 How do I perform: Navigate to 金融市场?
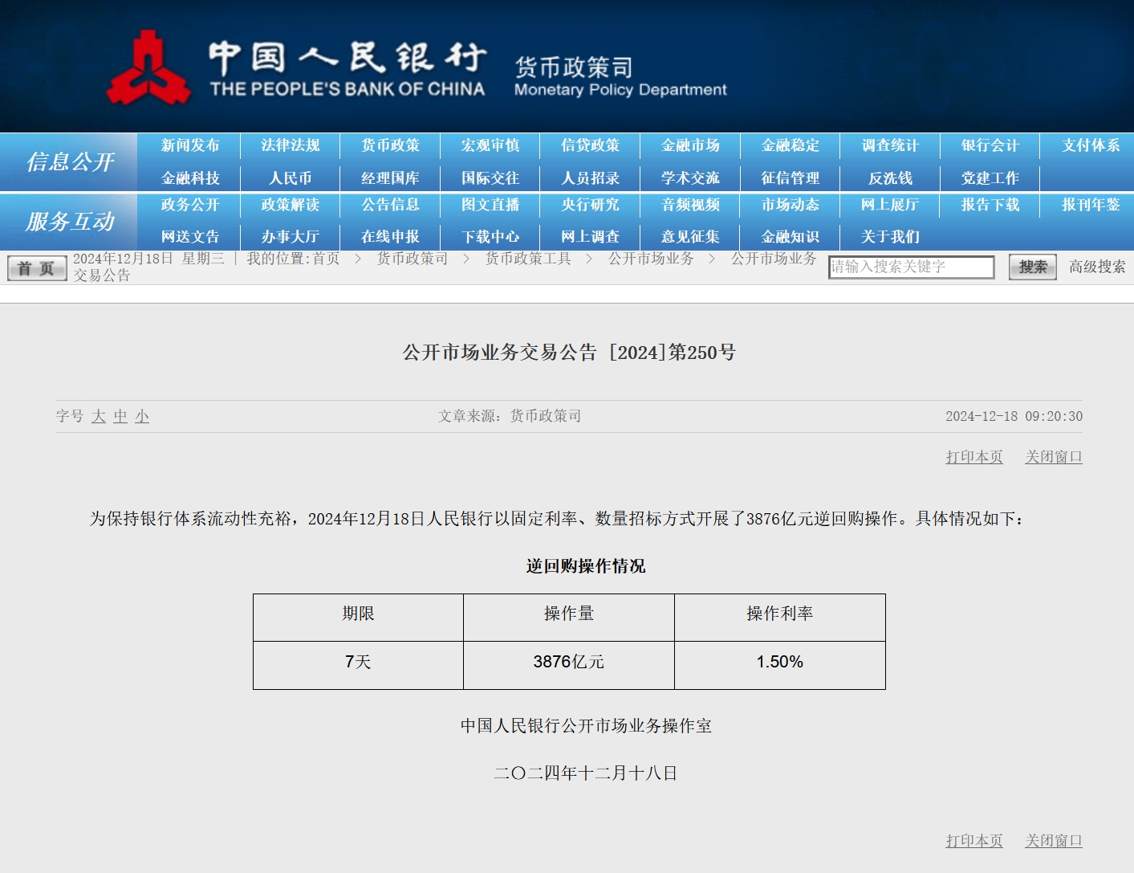[x=690, y=145]
